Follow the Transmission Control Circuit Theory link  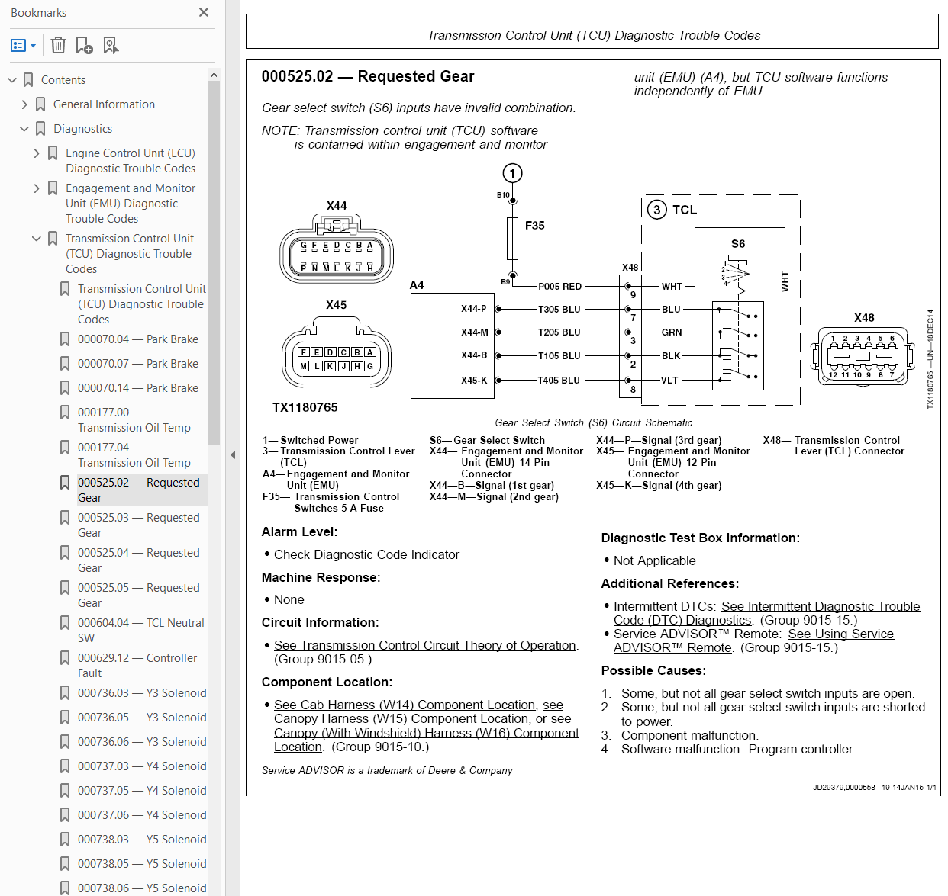pos(424,645)
